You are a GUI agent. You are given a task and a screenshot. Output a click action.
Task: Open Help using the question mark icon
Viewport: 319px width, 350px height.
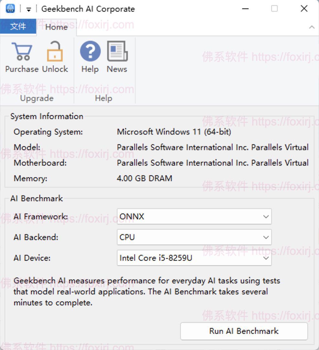coord(90,51)
